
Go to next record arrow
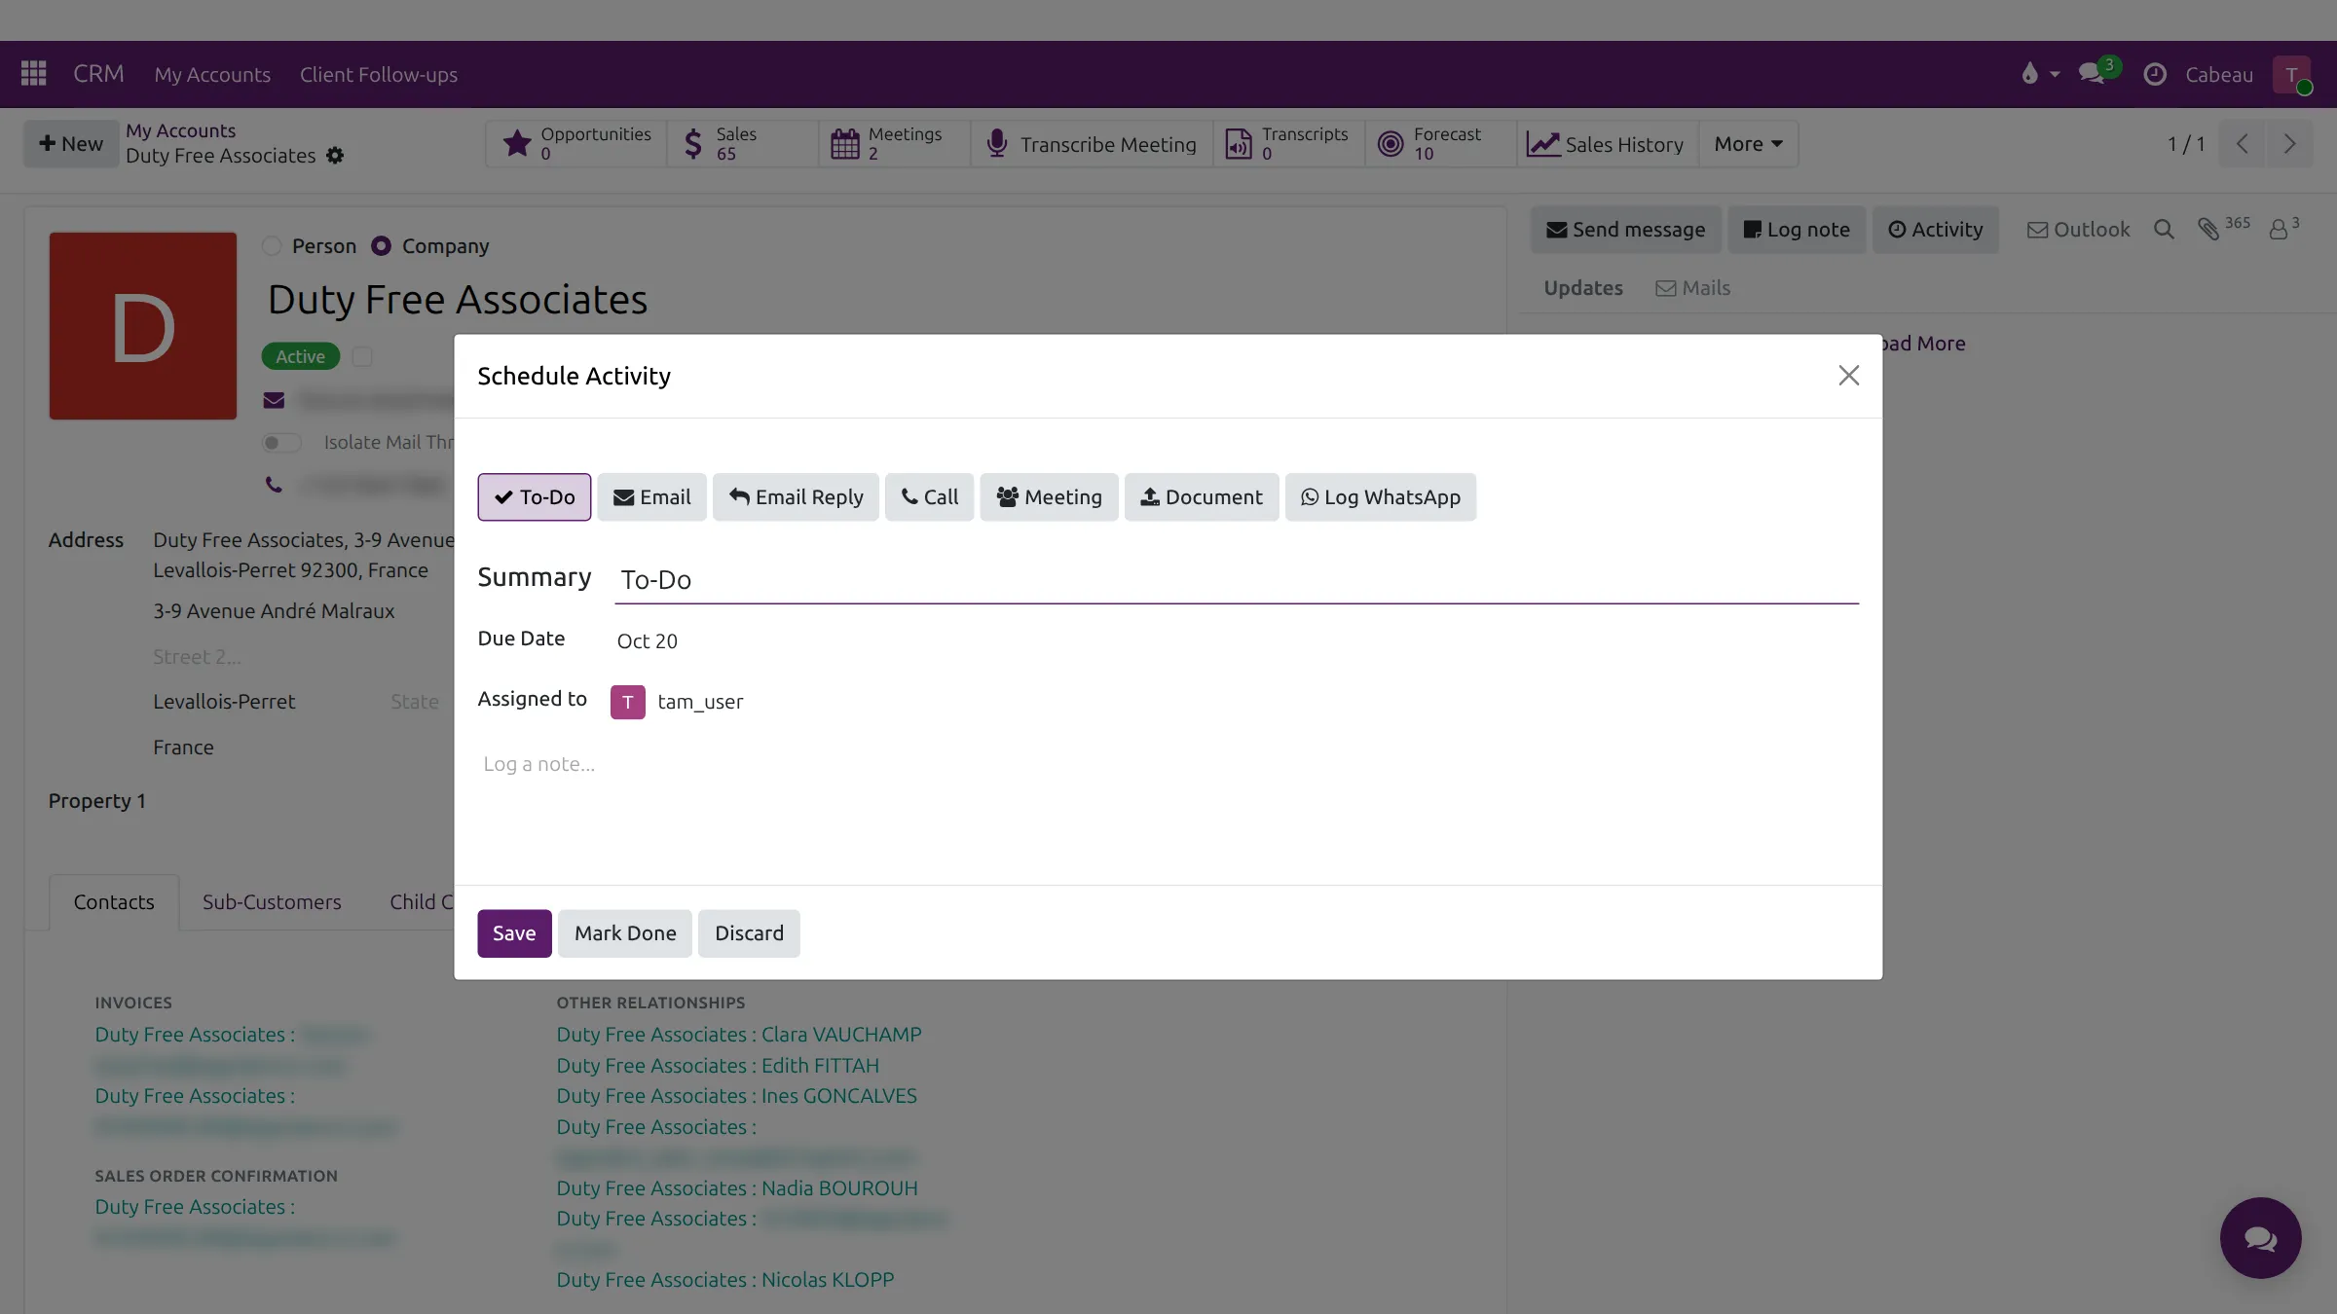[2289, 144]
